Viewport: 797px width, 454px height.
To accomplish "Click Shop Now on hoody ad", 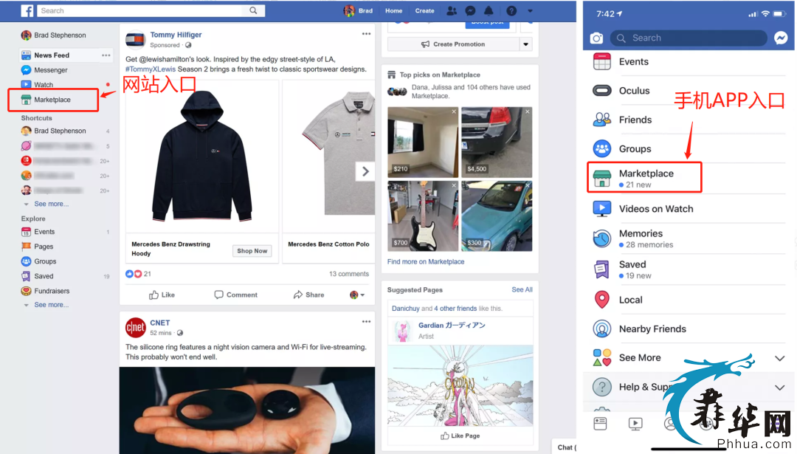I will pyautogui.click(x=252, y=251).
